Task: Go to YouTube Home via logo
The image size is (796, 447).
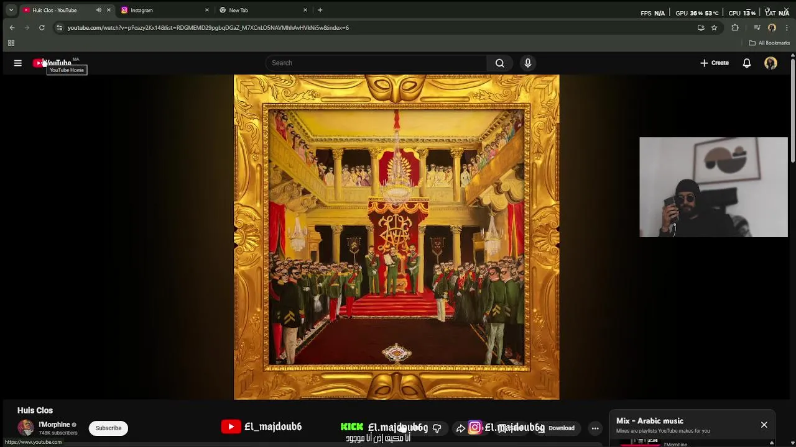Action: (53, 63)
